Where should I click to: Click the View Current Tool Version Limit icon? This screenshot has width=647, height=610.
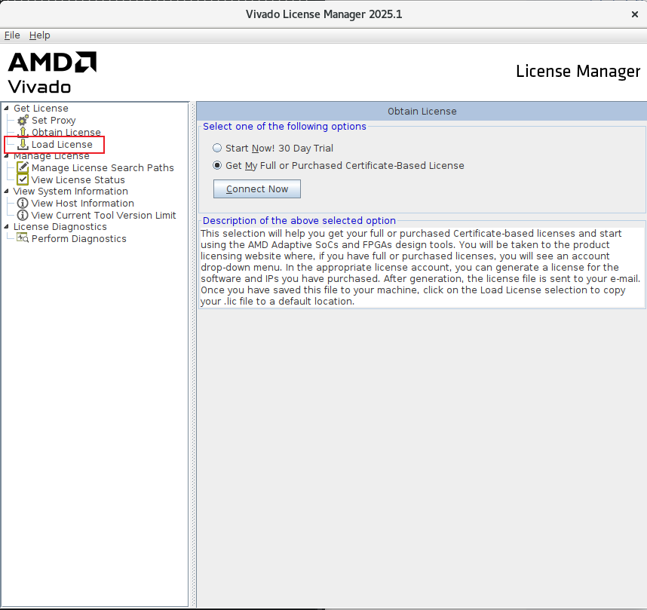[23, 216]
